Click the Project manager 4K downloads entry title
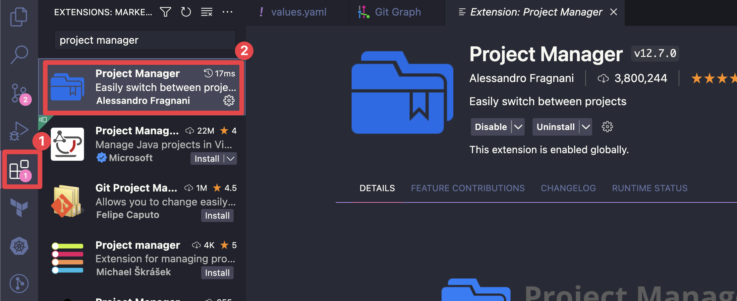Screen dimensions: 737x301 [138, 245]
